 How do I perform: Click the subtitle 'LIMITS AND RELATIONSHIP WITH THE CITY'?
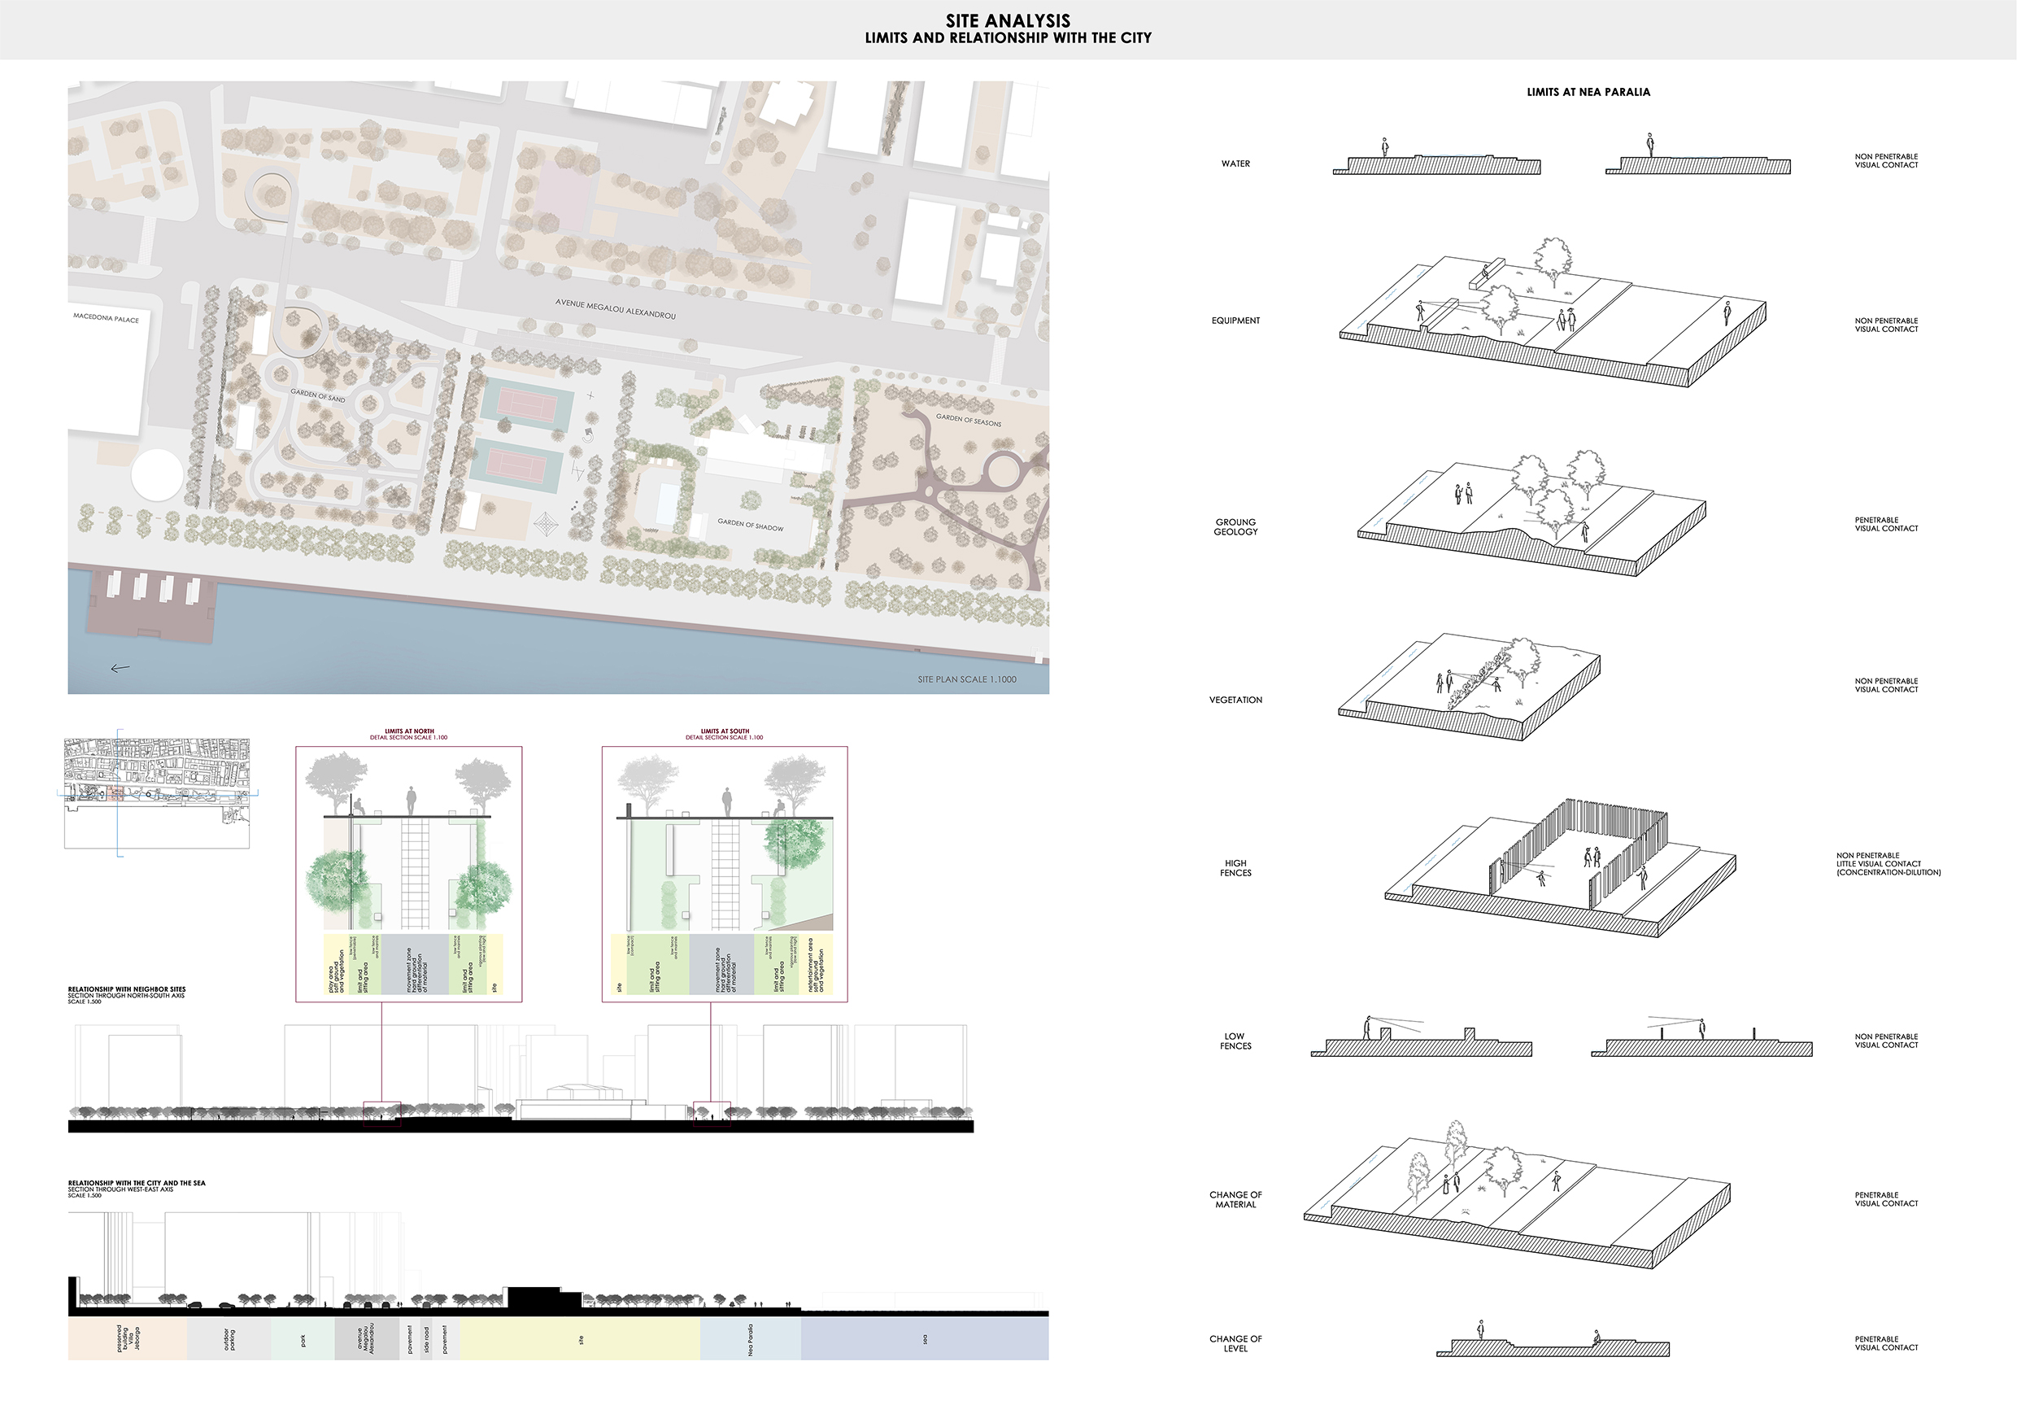[x=1008, y=37]
